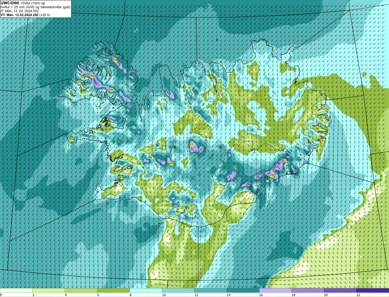This screenshot has height=297, width=389.
Task: Click the 8–10 m/s pale cyan legend swatch
Action: [x=146, y=290]
